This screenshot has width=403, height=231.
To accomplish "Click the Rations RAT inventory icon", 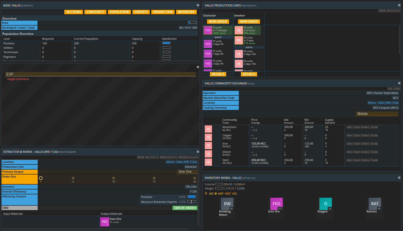I will pyautogui.click(x=375, y=204).
